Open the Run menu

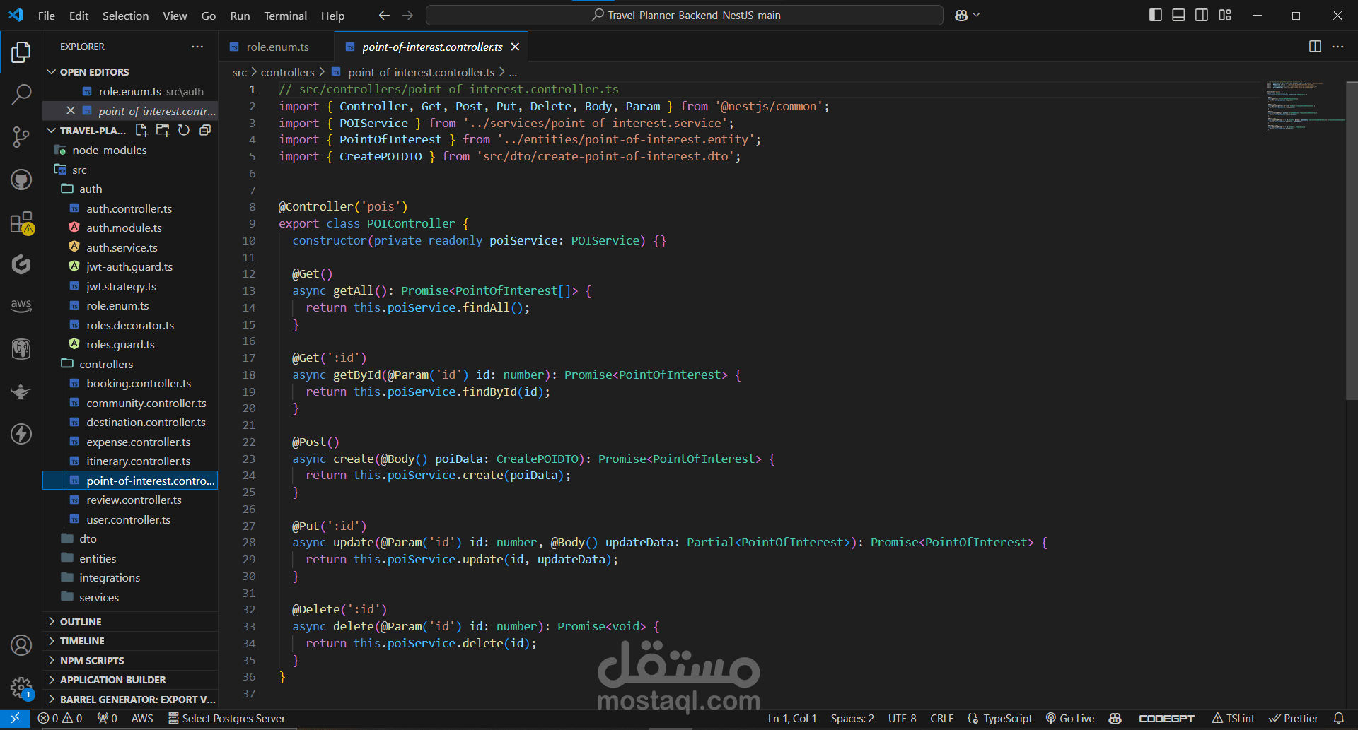[240, 16]
